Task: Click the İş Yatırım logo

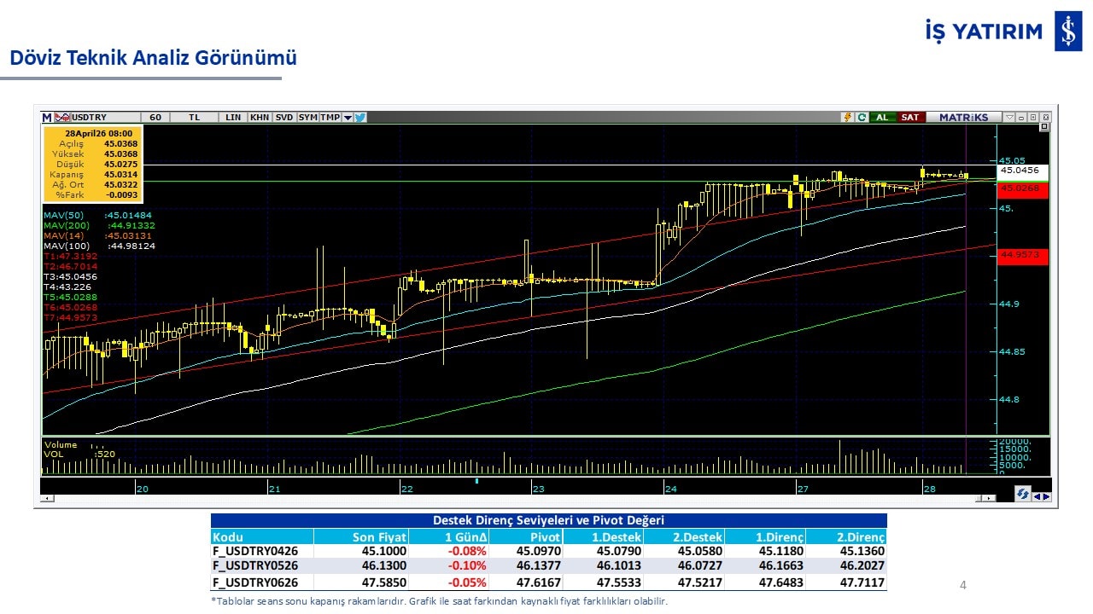Action: [1067, 32]
